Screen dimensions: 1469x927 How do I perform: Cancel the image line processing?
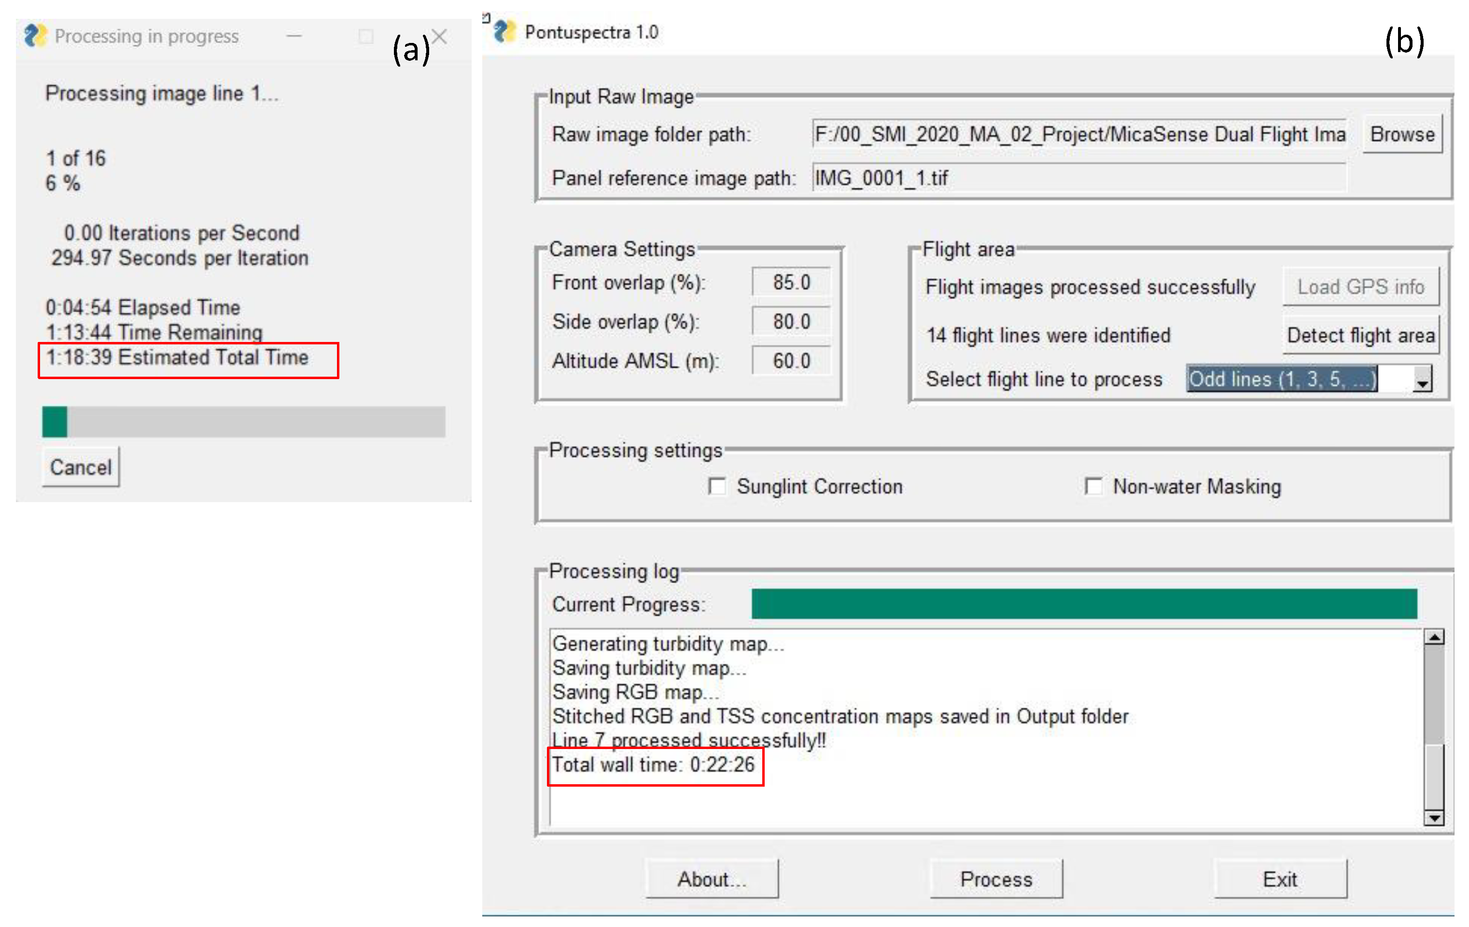click(81, 467)
